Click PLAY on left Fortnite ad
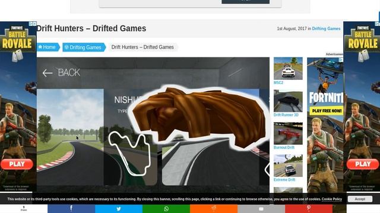 point(17,164)
